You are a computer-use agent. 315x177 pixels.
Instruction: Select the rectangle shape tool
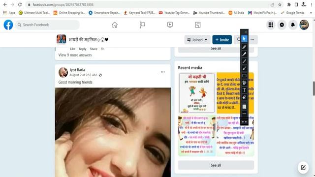(244, 75)
